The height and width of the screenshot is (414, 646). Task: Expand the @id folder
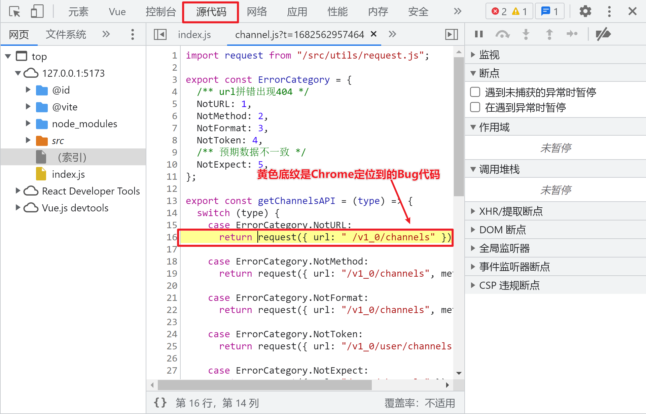point(28,90)
